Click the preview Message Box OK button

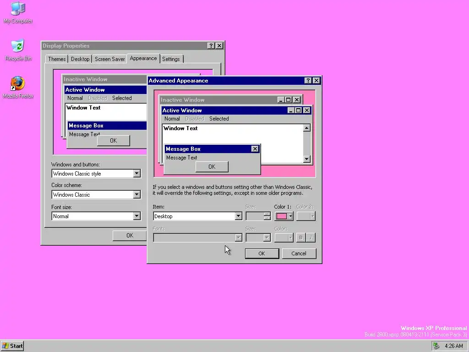coord(212,167)
